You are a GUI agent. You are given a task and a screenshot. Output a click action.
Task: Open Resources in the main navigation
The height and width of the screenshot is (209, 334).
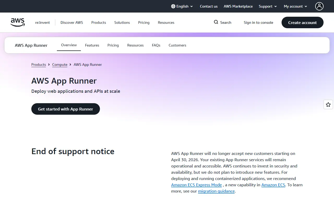(166, 22)
